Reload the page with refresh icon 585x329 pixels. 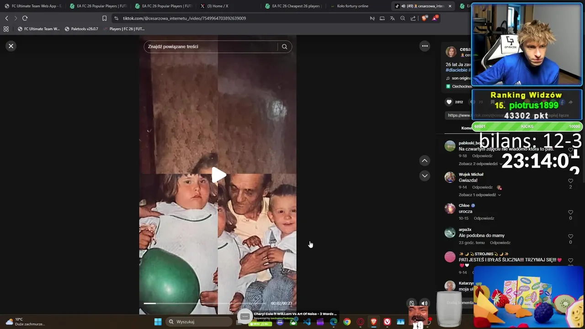click(25, 18)
